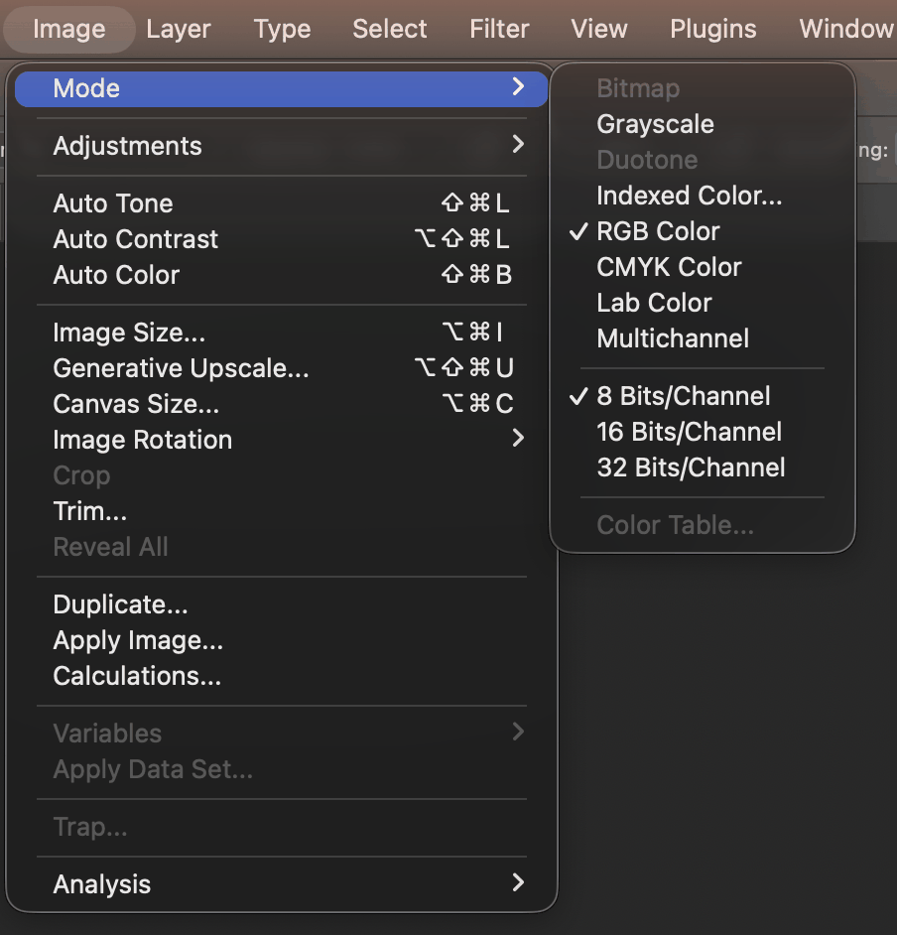Open Apply Image... dialog
The image size is (897, 935).
282,640
